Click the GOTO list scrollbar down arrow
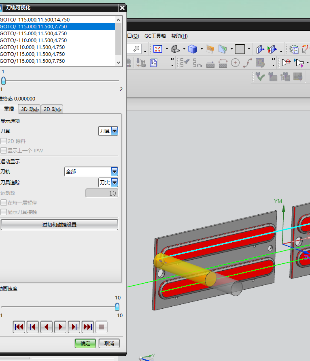 (x=119, y=63)
